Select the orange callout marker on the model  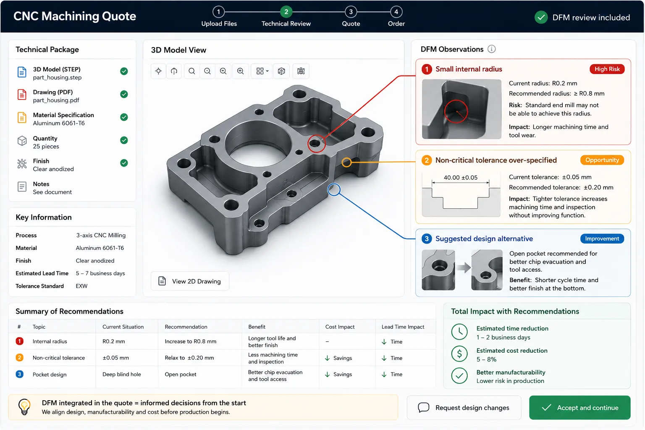(x=346, y=162)
